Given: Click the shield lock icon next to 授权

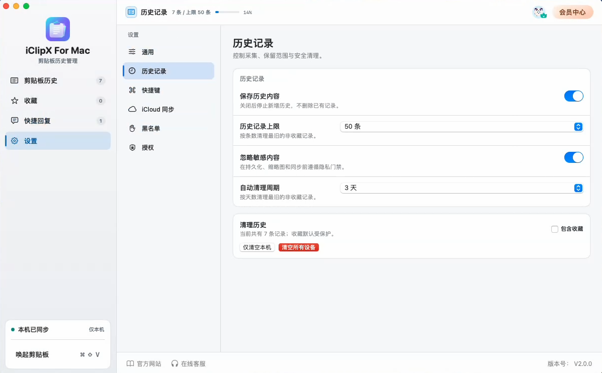Looking at the screenshot, I should [132, 147].
